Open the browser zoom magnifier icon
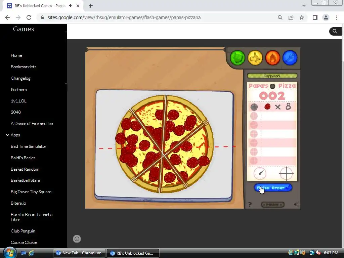The height and width of the screenshot is (258, 344). click(x=280, y=17)
